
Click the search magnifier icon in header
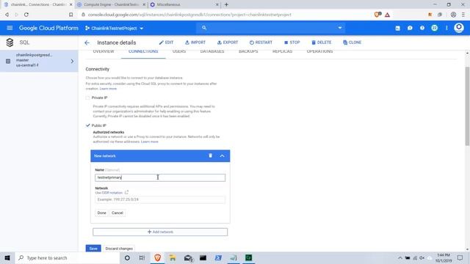tap(204, 28)
